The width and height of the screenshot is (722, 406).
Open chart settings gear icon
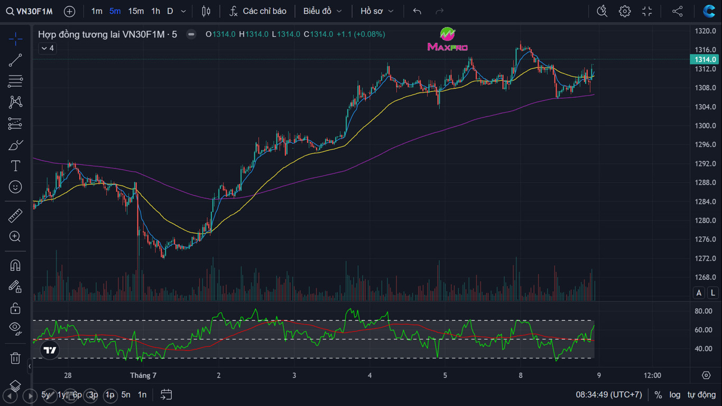[625, 11]
